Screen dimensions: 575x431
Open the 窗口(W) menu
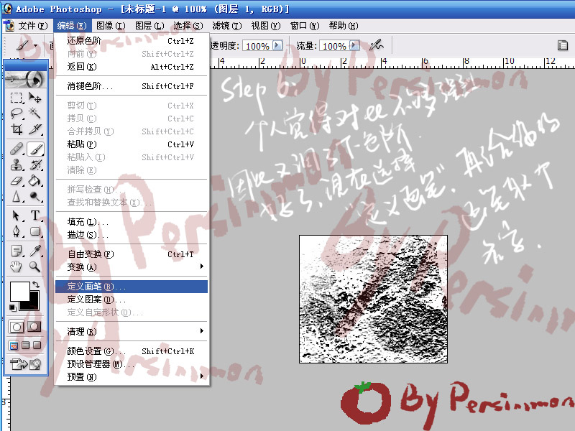(x=304, y=26)
